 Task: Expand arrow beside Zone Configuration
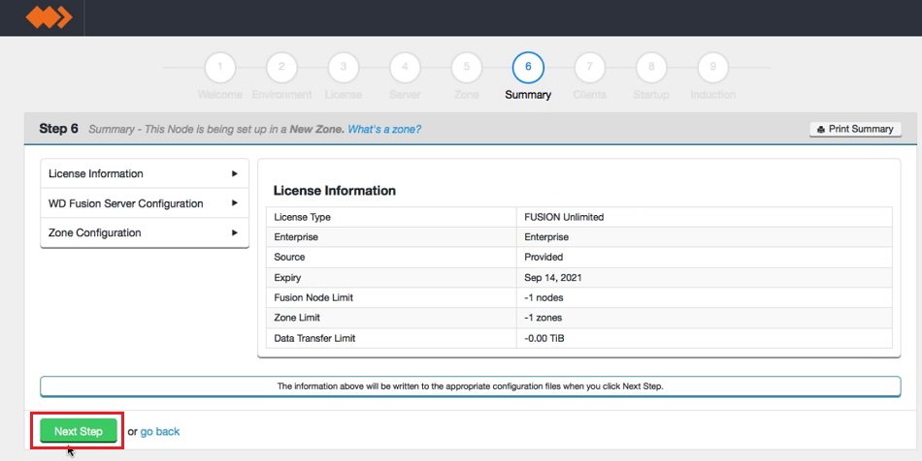click(235, 232)
